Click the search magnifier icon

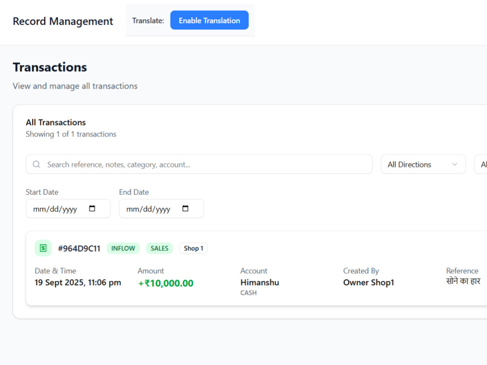coord(37,164)
